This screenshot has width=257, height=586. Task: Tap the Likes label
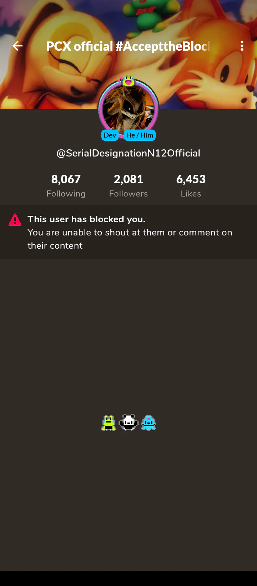click(x=191, y=194)
